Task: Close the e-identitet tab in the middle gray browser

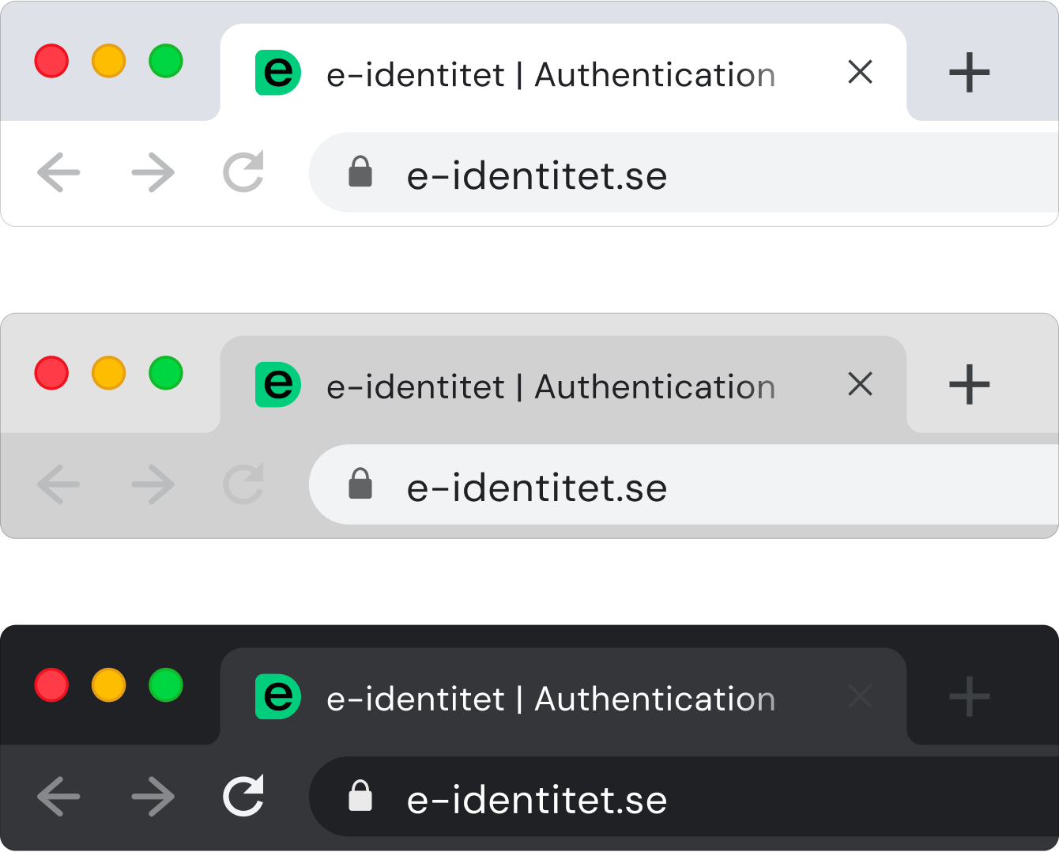Action: [860, 384]
